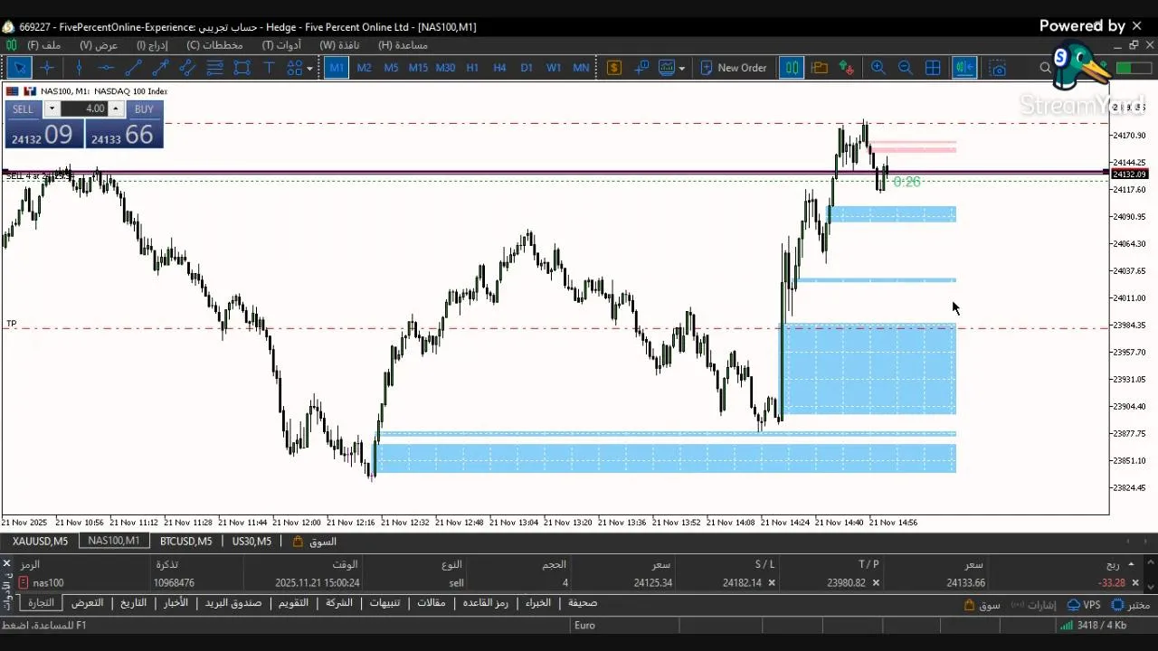Remove stop loss X next to 24182.14
1158x651 pixels.
click(x=772, y=583)
